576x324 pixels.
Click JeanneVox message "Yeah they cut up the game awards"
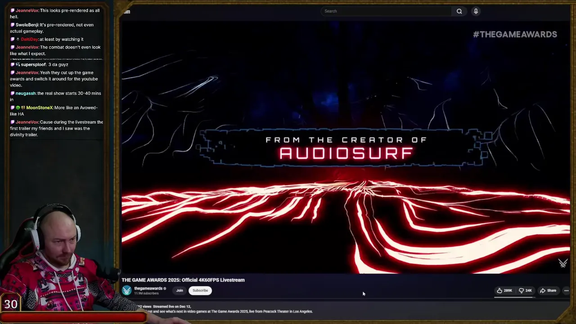(x=54, y=79)
